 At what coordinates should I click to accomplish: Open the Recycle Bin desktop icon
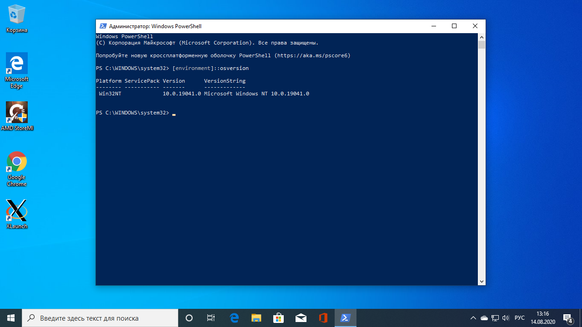17,19
